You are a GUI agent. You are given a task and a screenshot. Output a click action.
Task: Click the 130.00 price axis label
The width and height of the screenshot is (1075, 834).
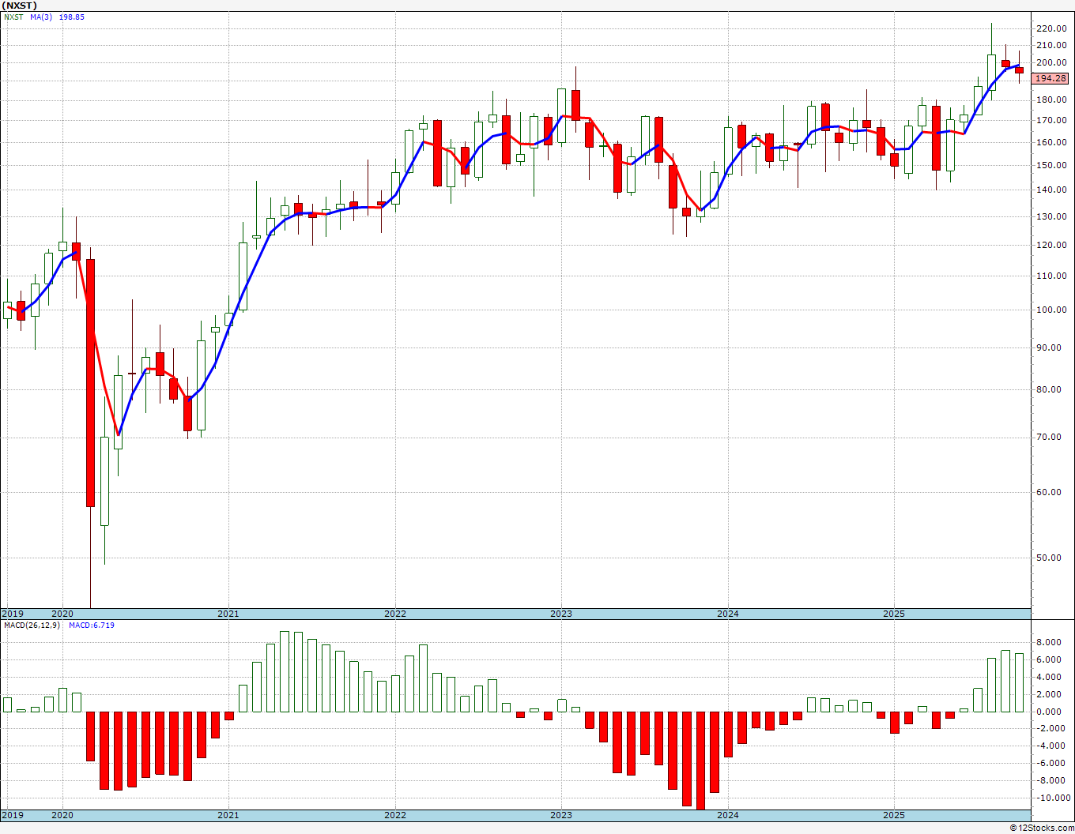tap(1051, 217)
